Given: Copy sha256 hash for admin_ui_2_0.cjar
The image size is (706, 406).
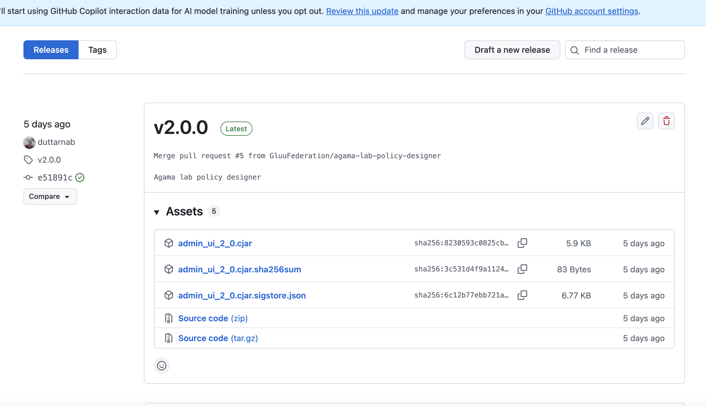Looking at the screenshot, I should tap(522, 243).
